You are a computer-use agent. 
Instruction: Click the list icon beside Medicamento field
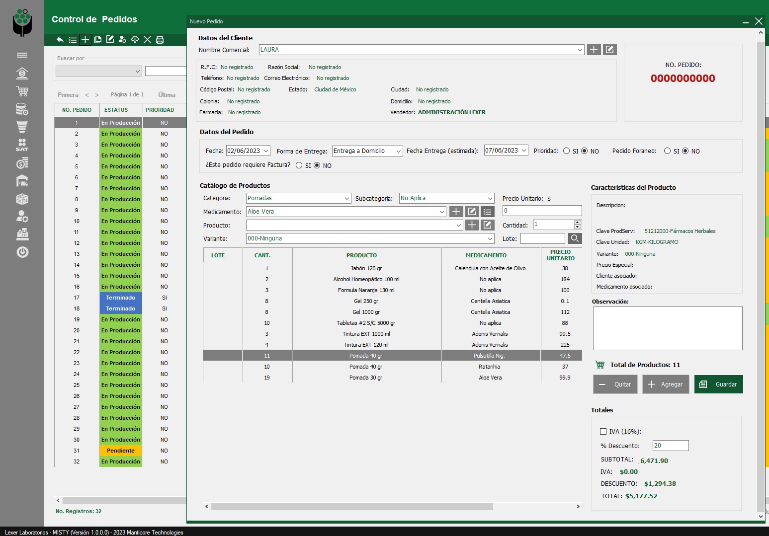pos(488,212)
